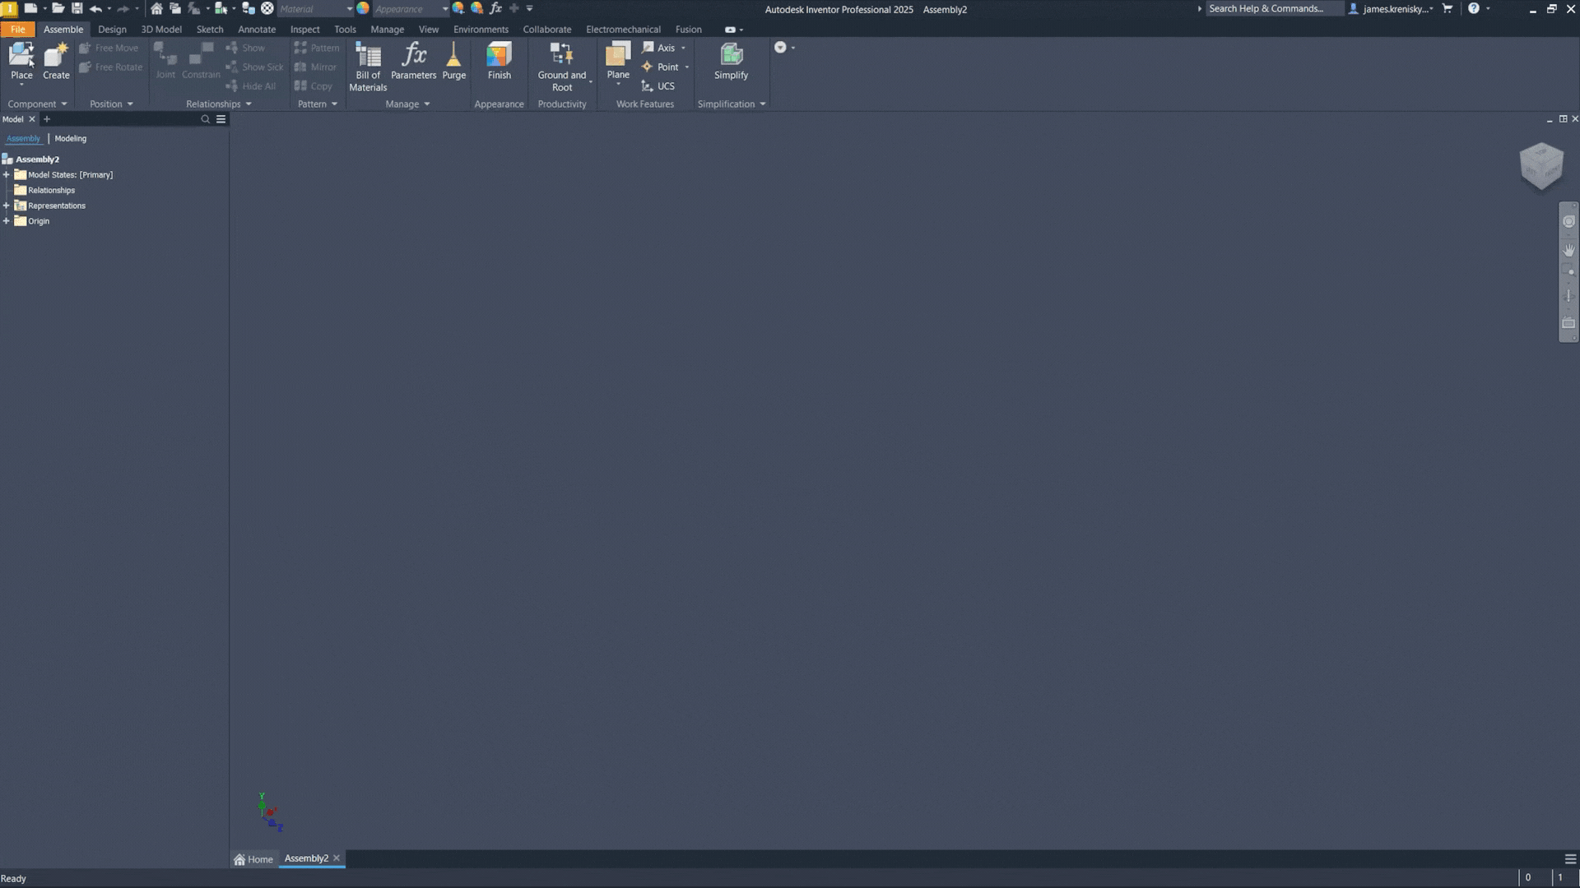Select the Pan hand tool in navigation bar
This screenshot has height=888, width=1580.
[1568, 249]
